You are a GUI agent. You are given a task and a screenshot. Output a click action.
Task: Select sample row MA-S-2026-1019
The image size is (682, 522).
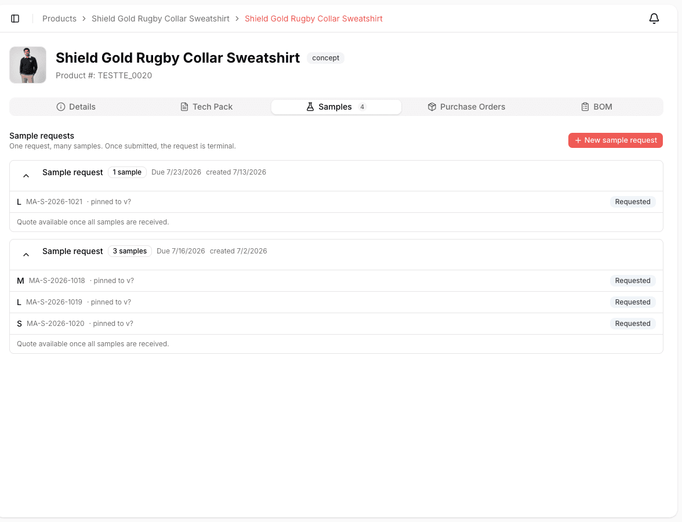click(x=336, y=302)
